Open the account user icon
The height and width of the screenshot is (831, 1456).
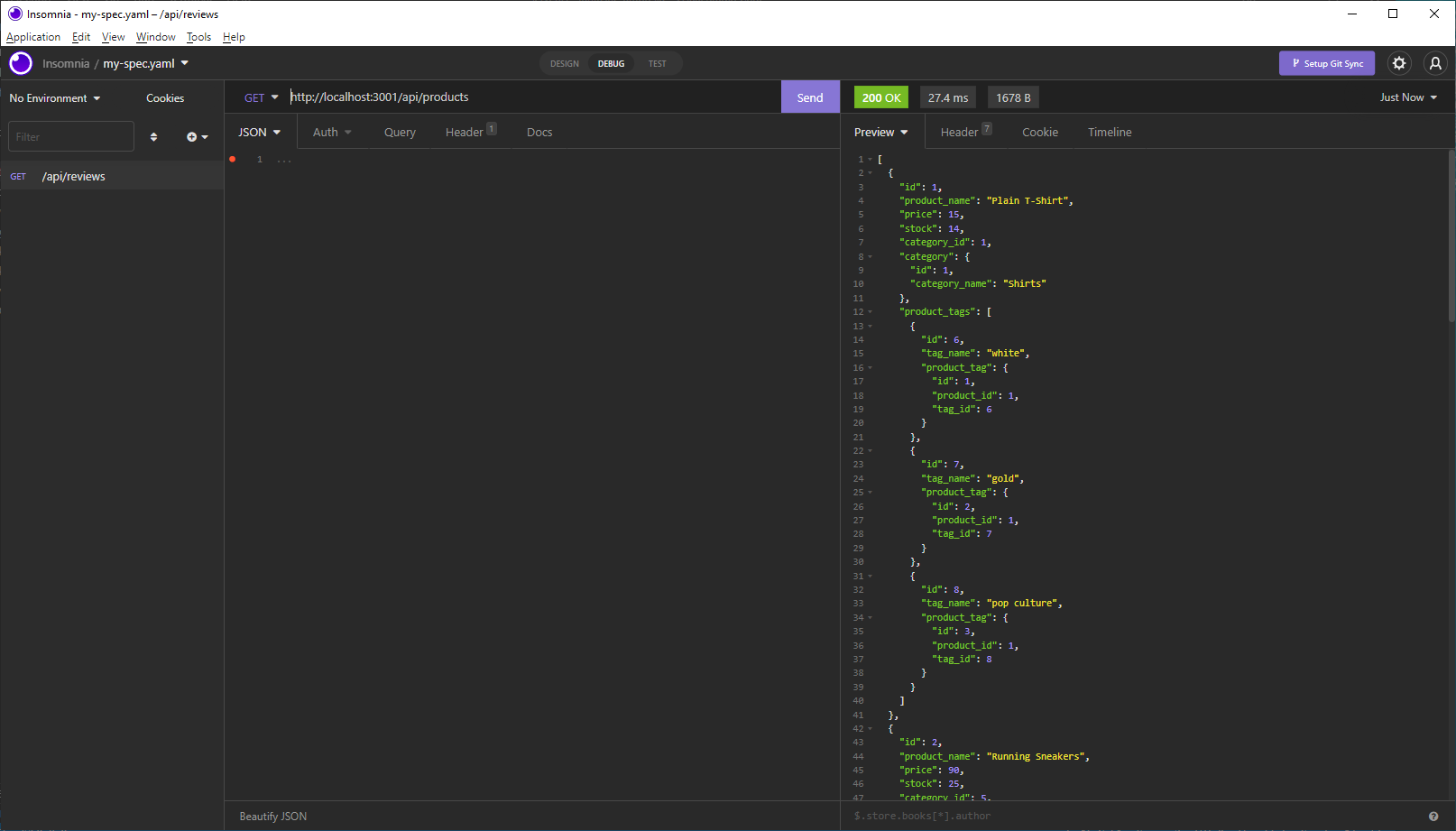(1435, 63)
